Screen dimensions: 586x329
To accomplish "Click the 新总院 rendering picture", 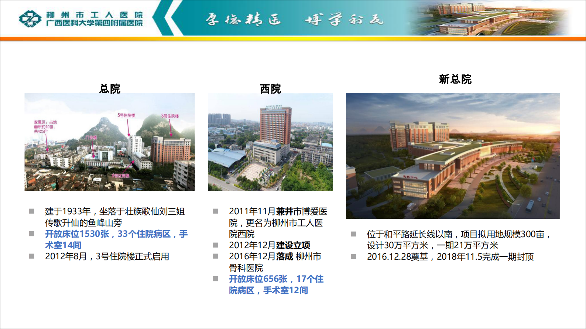I will click(453, 156).
